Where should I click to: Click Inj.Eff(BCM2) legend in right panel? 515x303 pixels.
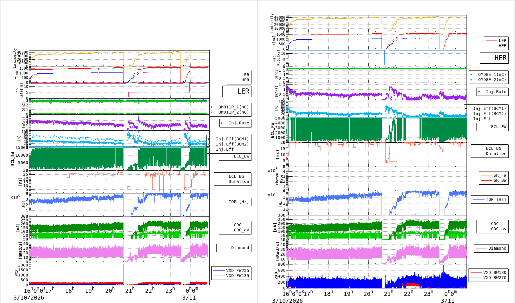(x=489, y=114)
